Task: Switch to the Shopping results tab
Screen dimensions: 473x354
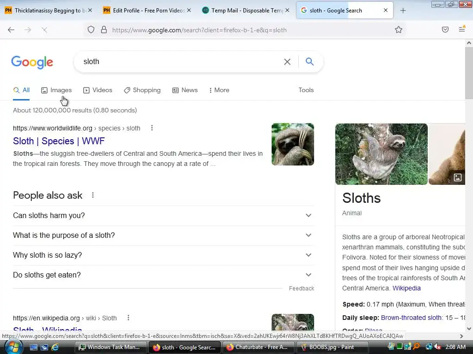Action: [x=142, y=90]
